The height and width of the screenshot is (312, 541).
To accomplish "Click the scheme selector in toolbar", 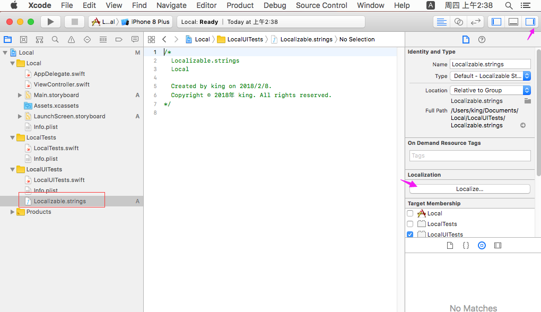I will pos(103,22).
